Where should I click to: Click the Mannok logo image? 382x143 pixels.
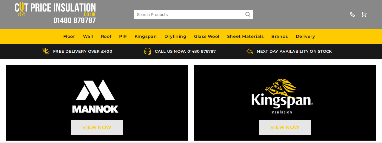click(x=95, y=96)
